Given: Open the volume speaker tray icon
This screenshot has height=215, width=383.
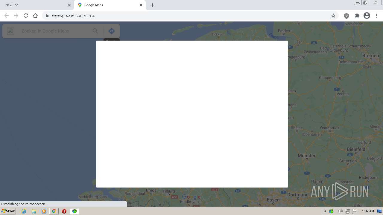Looking at the screenshot, I should [340, 211].
